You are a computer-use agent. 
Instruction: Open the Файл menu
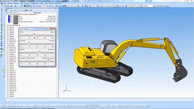[5, 3]
